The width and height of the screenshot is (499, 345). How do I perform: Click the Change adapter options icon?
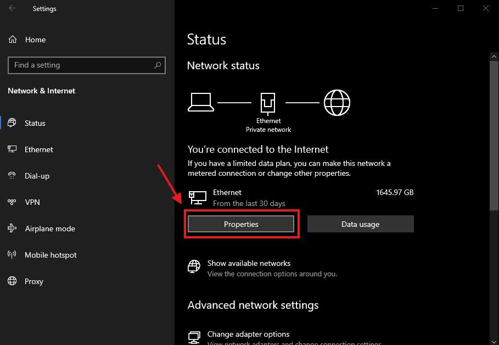194,337
